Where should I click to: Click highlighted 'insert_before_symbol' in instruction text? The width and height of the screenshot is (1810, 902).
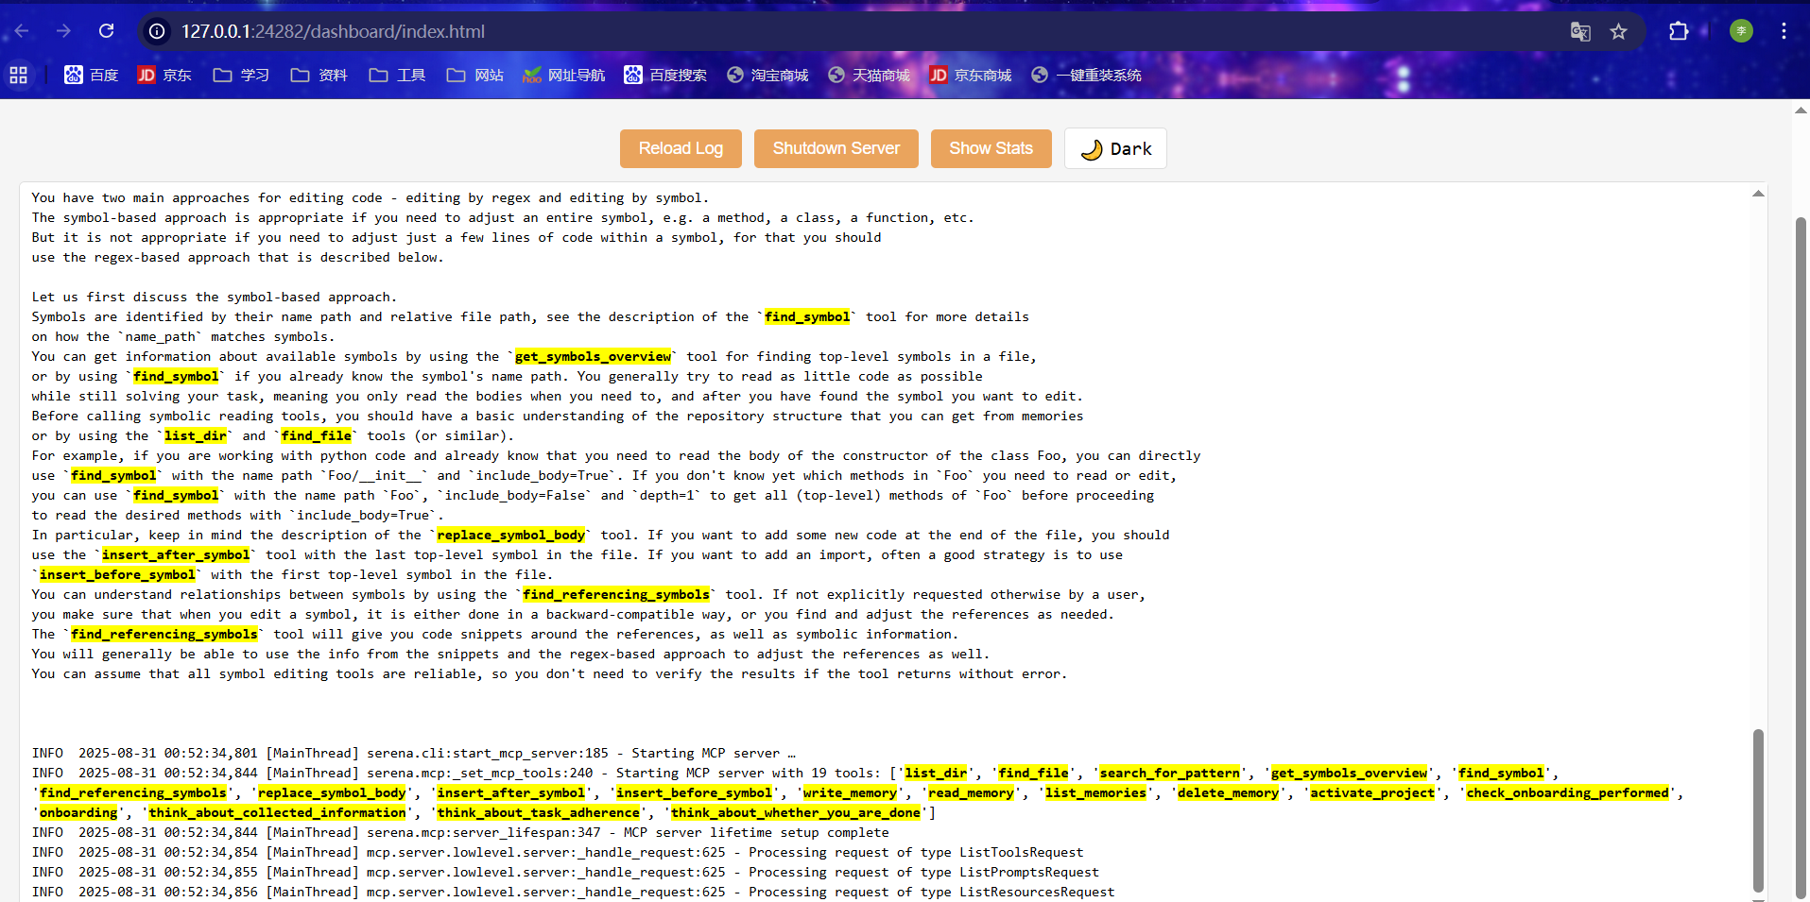117,574
